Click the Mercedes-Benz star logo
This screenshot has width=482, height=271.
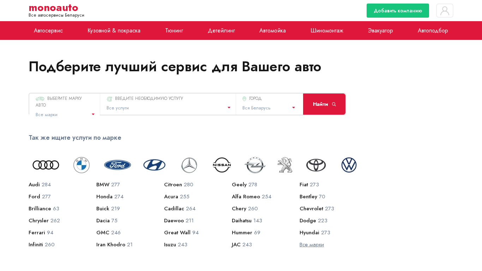[x=189, y=165]
